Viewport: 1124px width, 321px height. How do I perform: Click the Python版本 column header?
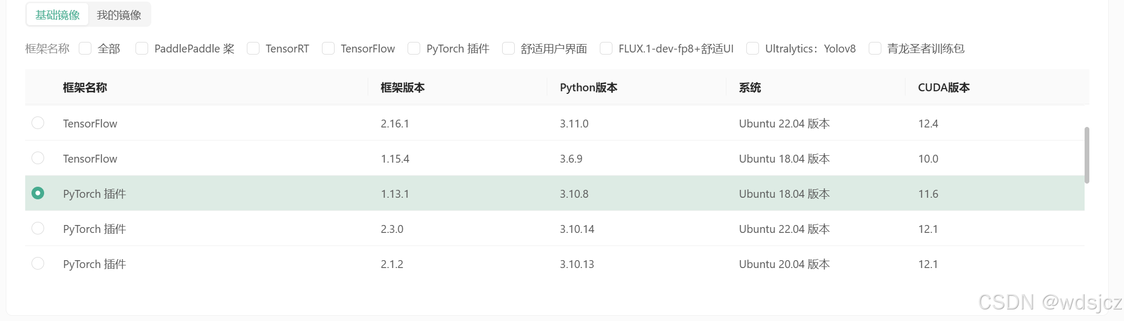(588, 88)
